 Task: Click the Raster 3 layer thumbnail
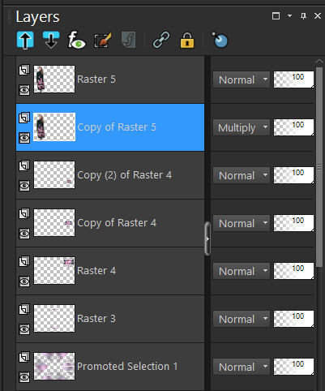54,318
